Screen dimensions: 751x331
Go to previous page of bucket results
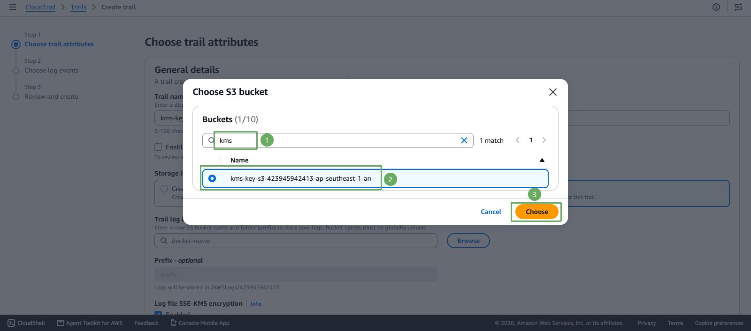[518, 140]
